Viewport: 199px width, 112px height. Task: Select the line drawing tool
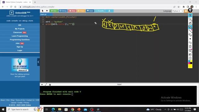coord(190,31)
